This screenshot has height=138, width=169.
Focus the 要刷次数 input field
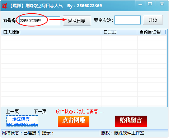(x=127, y=20)
